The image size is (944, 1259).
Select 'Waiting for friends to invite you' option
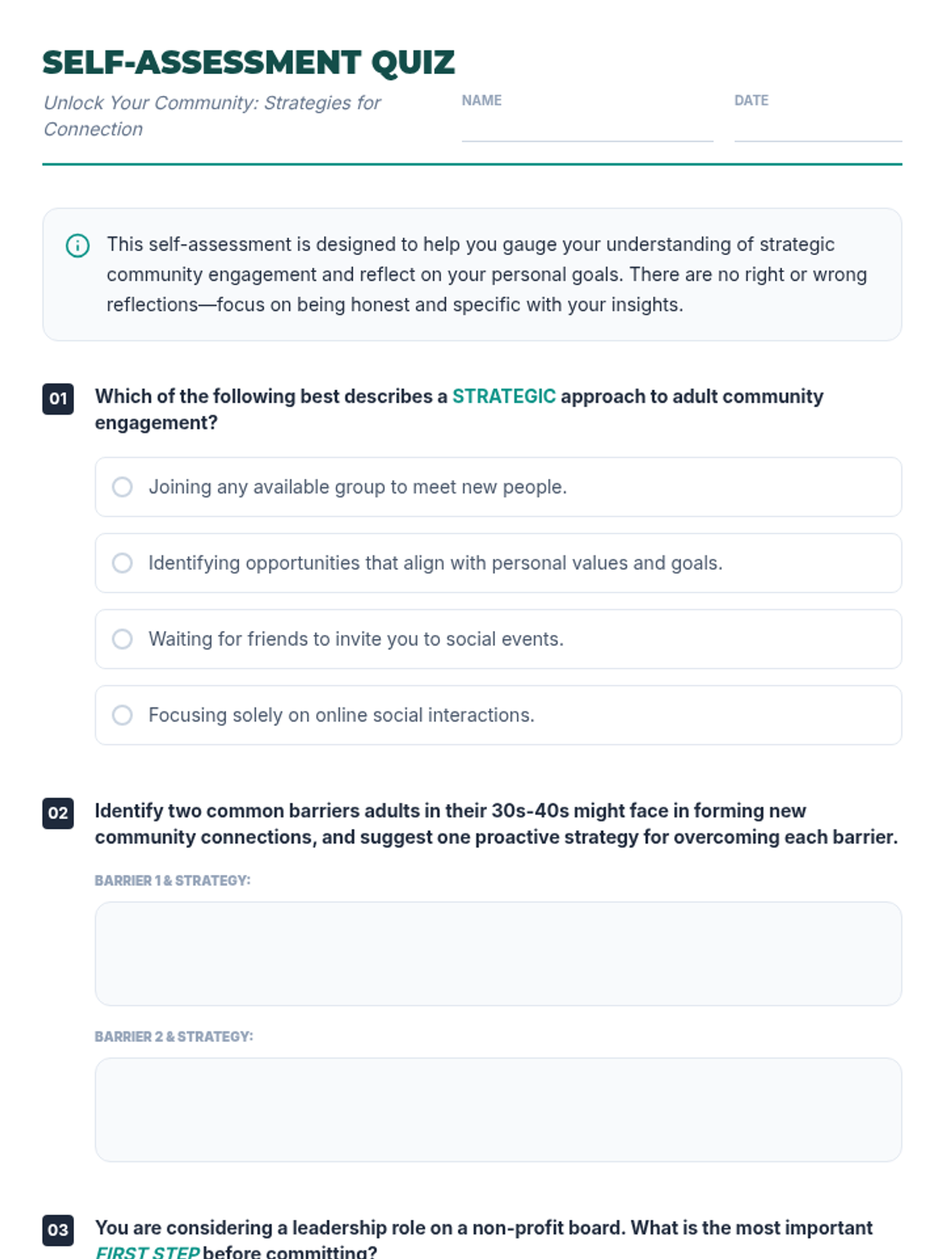click(x=498, y=639)
